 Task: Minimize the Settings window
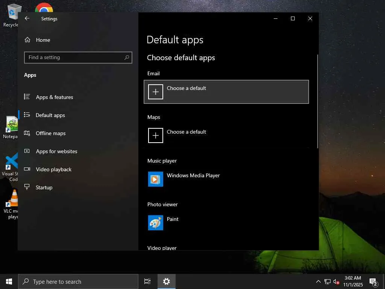(x=276, y=18)
